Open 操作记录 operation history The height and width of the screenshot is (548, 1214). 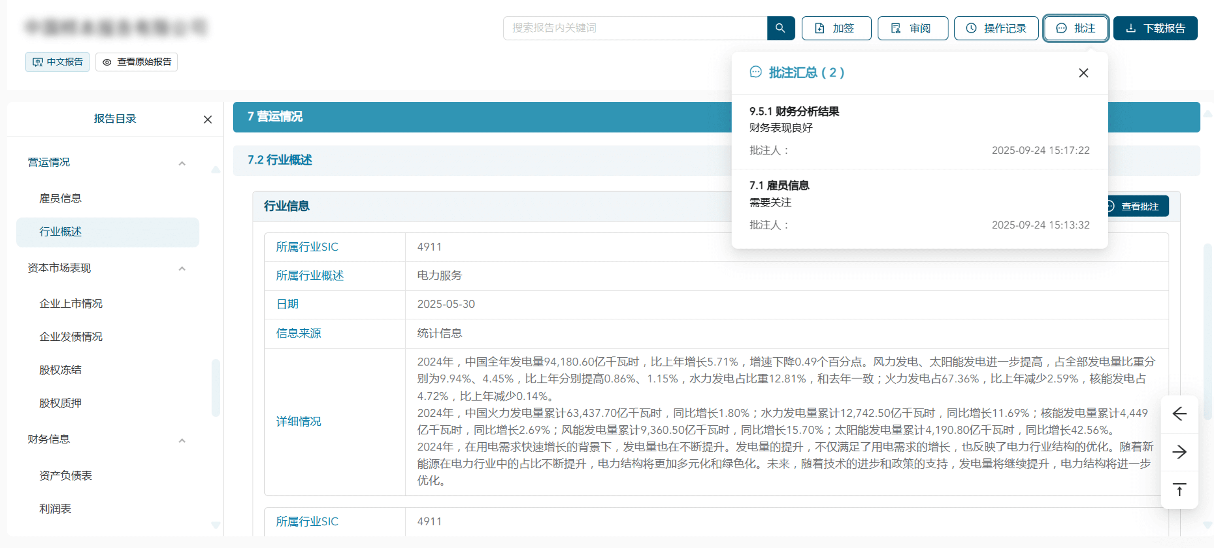996,28
